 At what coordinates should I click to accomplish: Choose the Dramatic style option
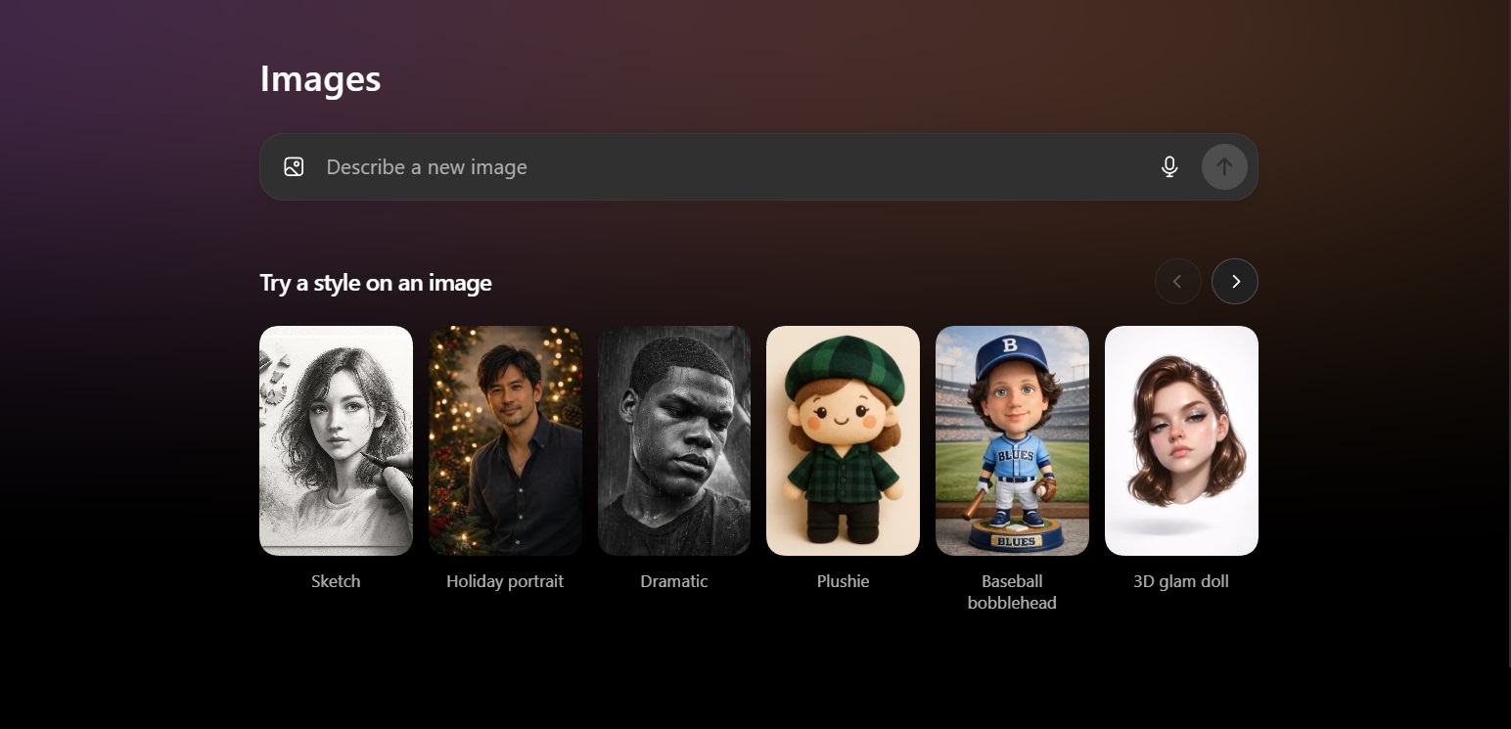click(673, 440)
